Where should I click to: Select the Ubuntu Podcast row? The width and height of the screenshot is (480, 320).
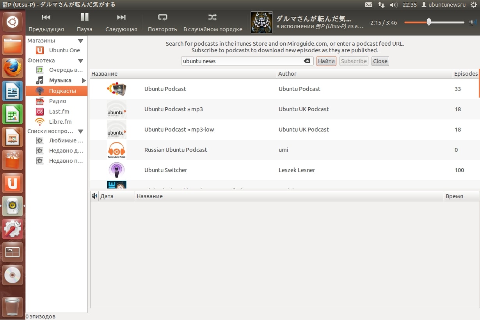pyautogui.click(x=284, y=89)
